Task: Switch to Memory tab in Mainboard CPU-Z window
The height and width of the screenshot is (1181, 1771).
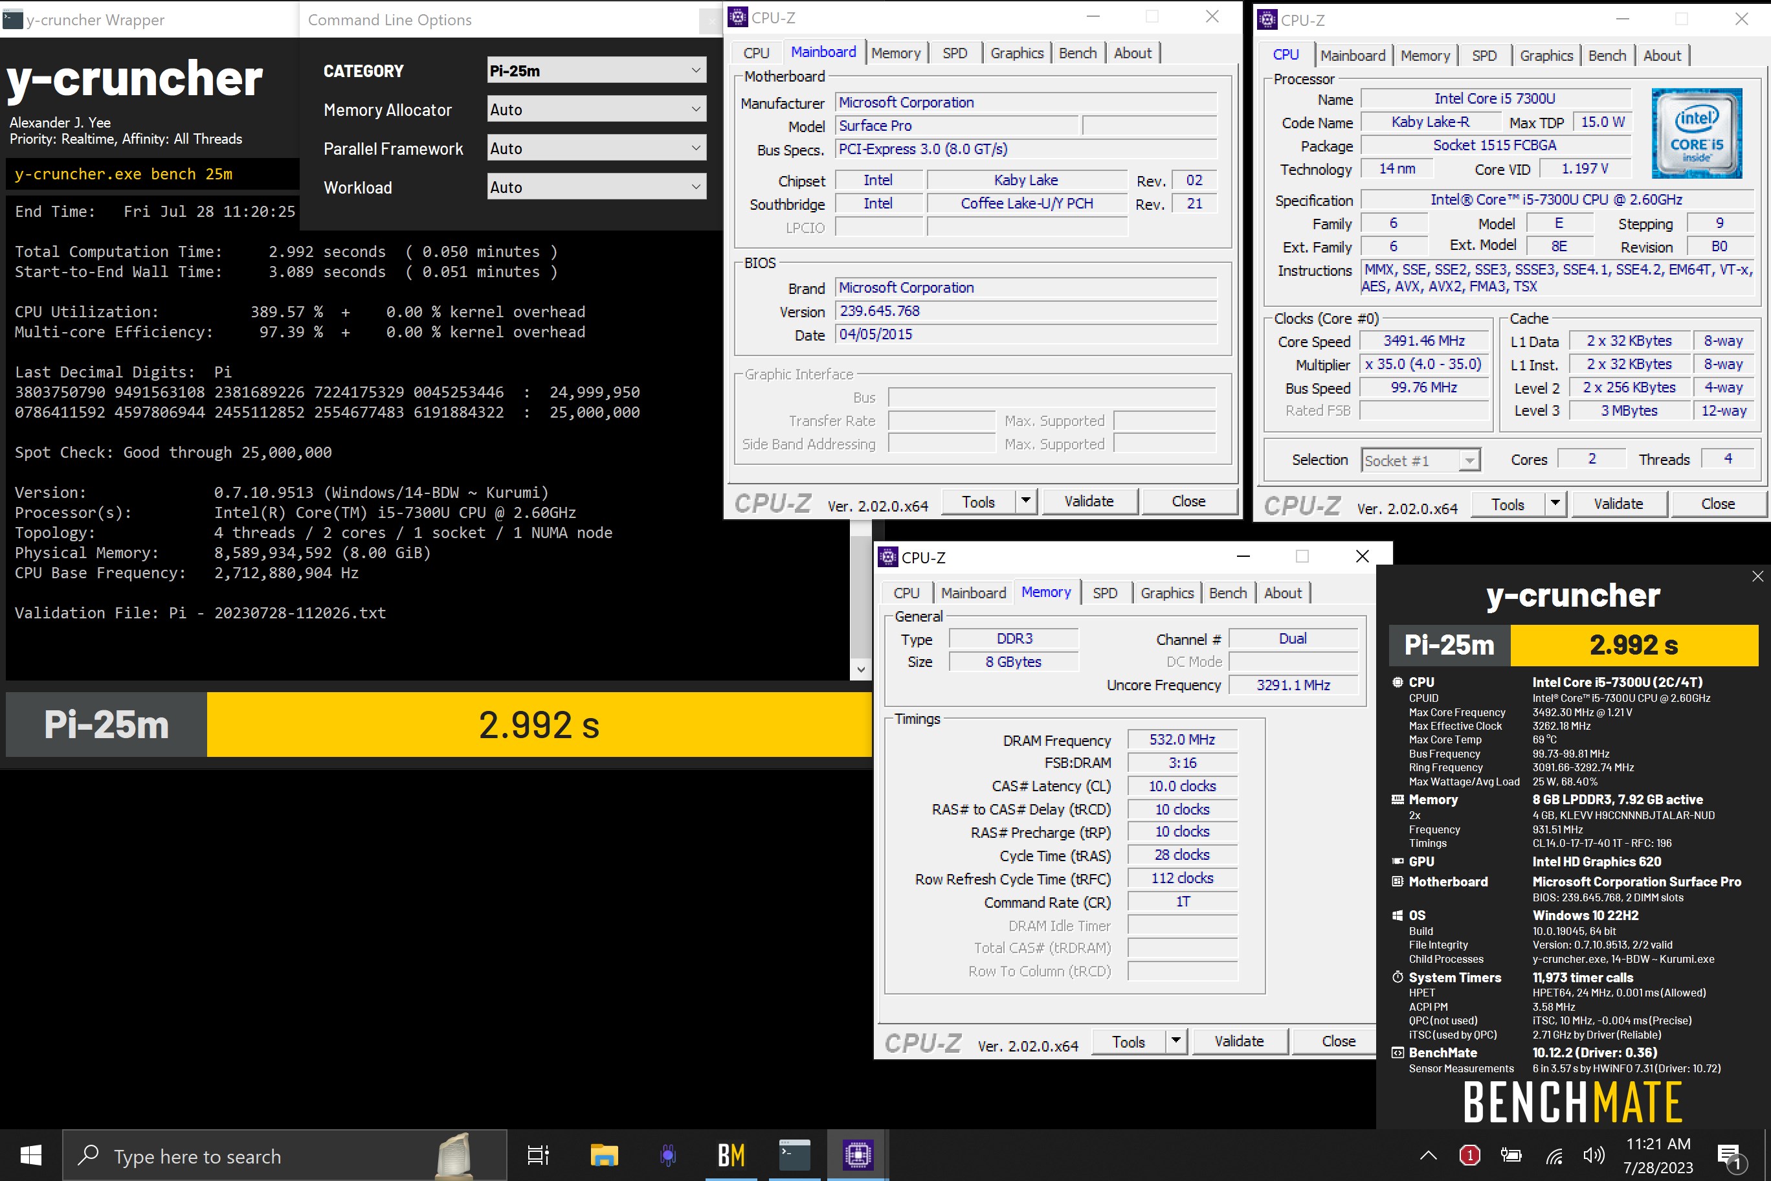Action: pyautogui.click(x=895, y=52)
